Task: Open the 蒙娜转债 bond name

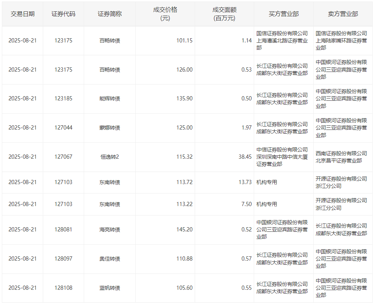Action: pos(109,128)
